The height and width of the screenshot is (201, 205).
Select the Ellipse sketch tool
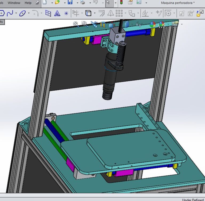(22, 13)
